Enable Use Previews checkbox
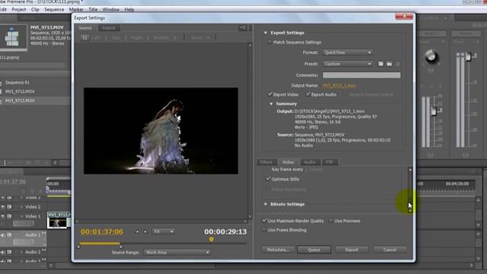 (x=331, y=221)
